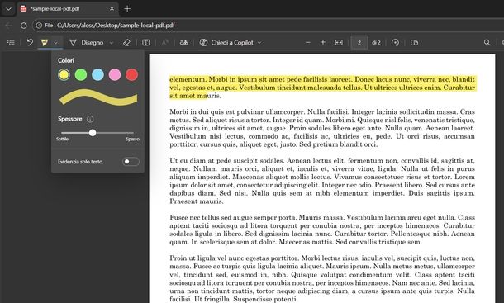Open the PDF search magnifier
This screenshot has height=303, width=504.
(x=487, y=42)
